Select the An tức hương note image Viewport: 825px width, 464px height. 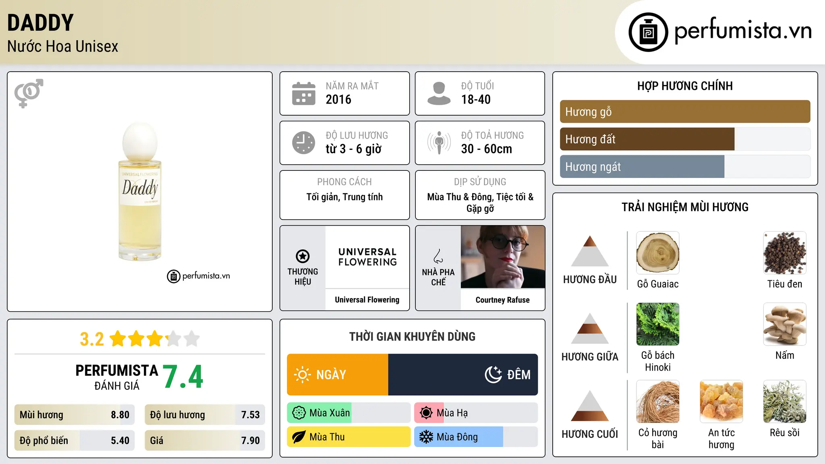721,402
